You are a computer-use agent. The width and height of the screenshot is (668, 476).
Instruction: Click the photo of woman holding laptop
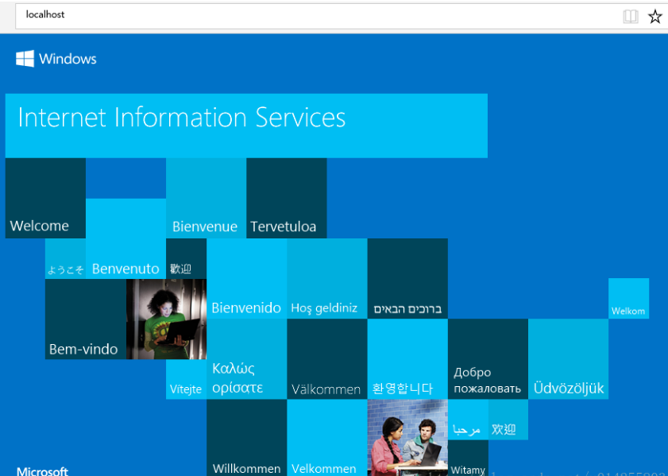(x=166, y=319)
